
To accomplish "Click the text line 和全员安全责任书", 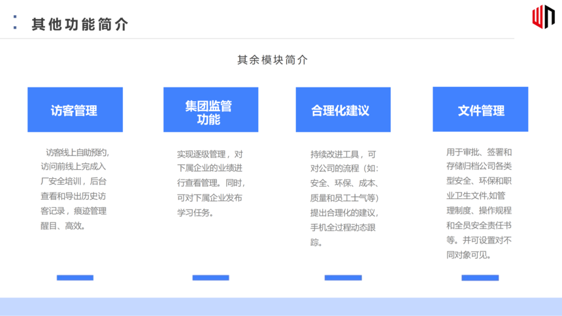I will pyautogui.click(x=479, y=225).
